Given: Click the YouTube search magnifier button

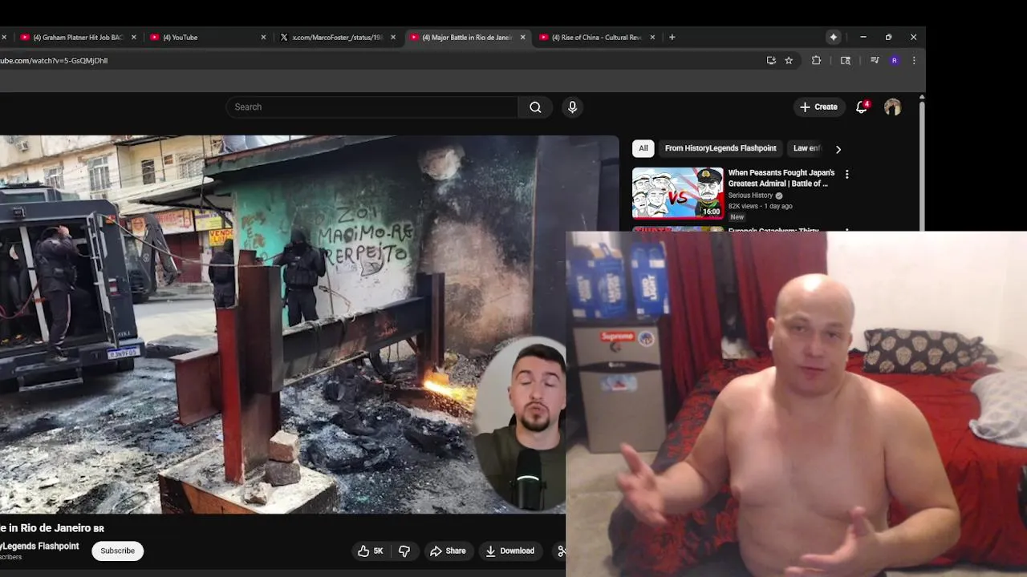Looking at the screenshot, I should pyautogui.click(x=535, y=107).
